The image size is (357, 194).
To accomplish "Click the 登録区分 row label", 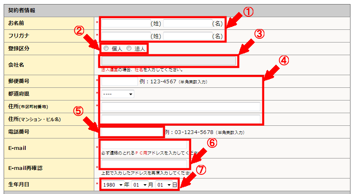I will pos(19,48).
